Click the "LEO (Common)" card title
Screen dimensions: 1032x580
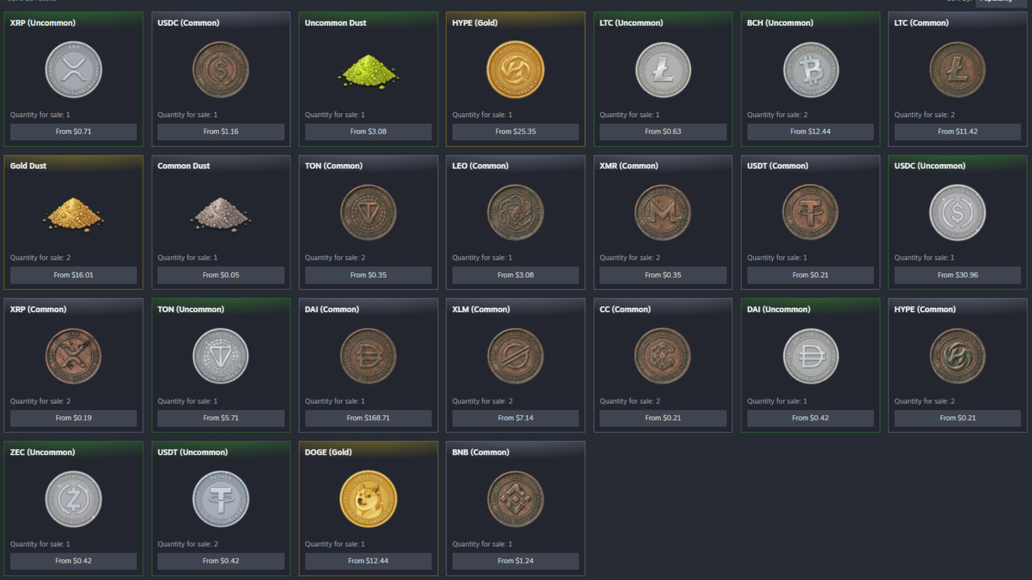(480, 166)
